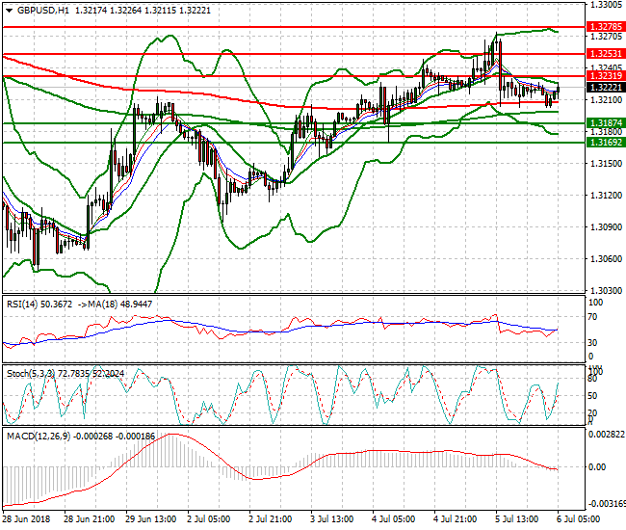Viewport: 626px width, 530px height.
Task: Click the 1.33005 price axis value
Action: (x=606, y=5)
